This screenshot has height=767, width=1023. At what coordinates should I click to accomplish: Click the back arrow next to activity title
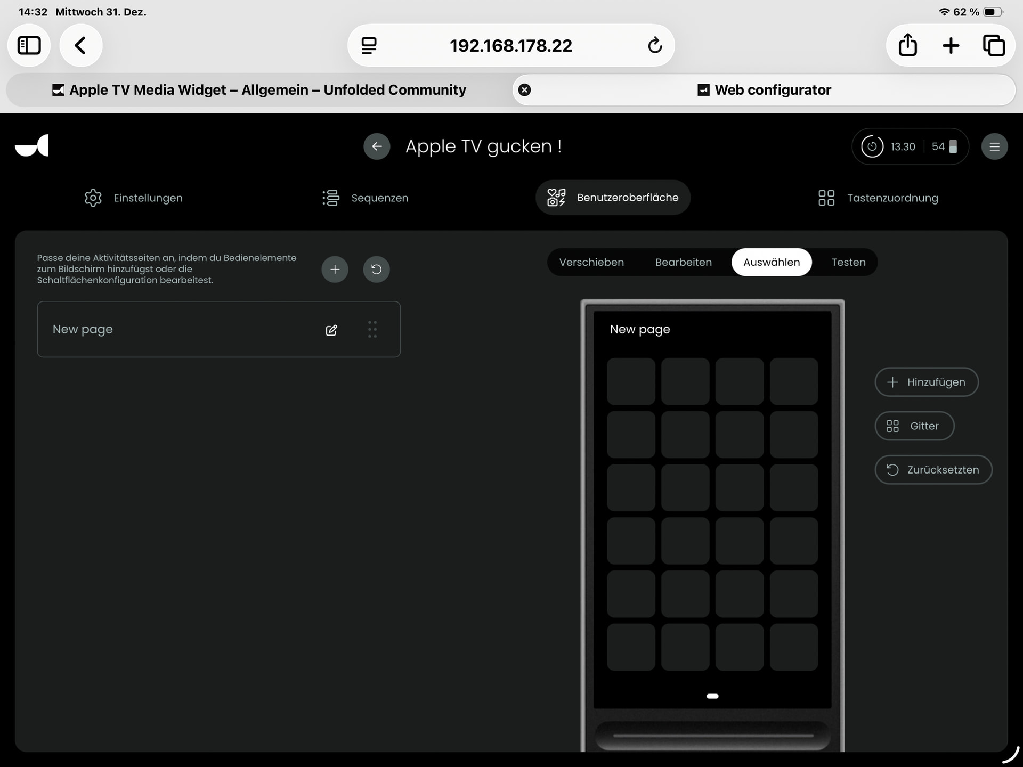tap(377, 146)
